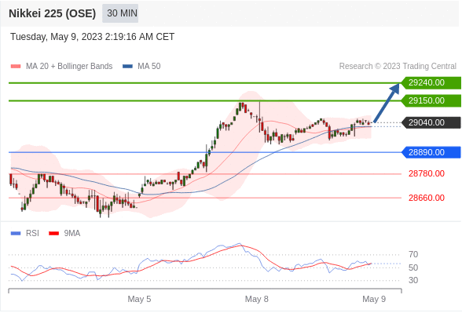Click the 28780.00 red support label
The image size is (462, 313).
point(427,173)
